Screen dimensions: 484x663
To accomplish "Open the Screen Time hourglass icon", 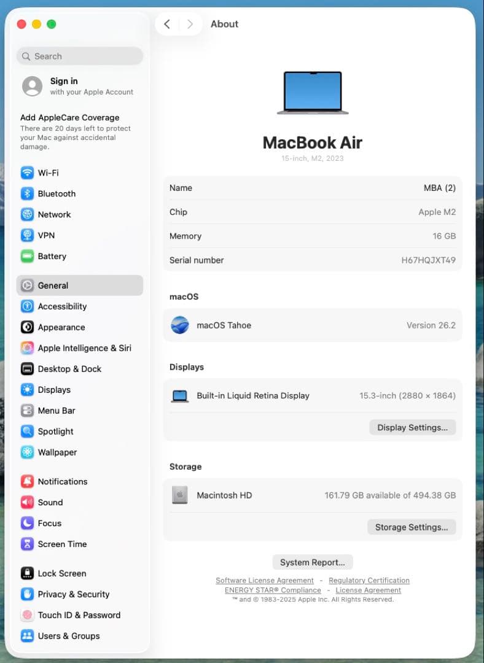I will click(27, 544).
